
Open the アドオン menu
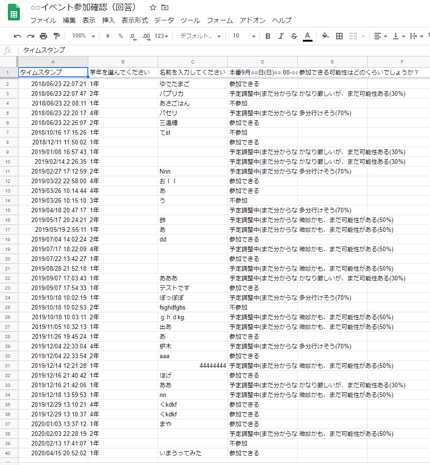pos(252,20)
